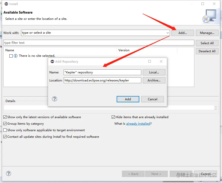Toggle Show only the latest versions checkbox
222x183 pixels.
[x=5, y=117]
